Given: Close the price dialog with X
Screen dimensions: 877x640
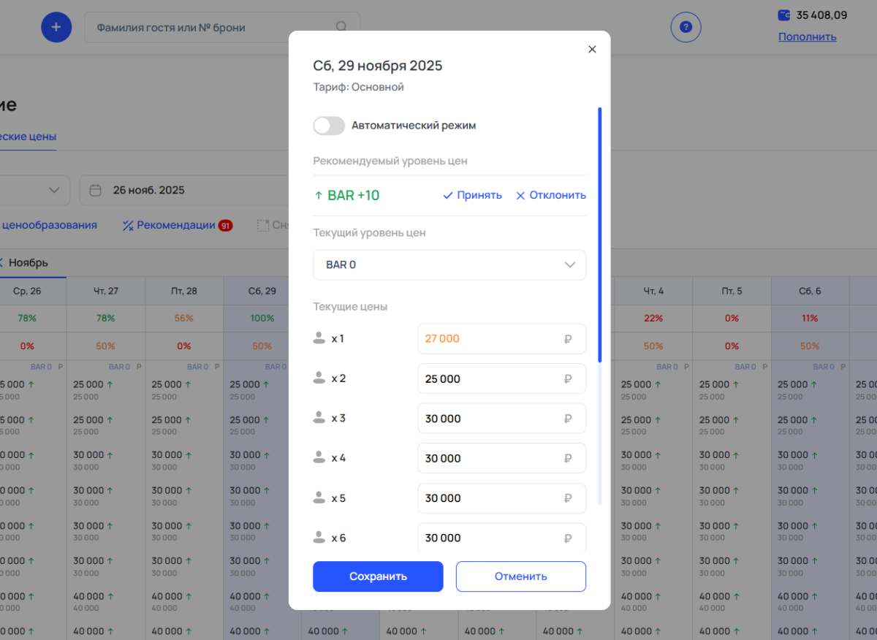Looking at the screenshot, I should click(x=592, y=50).
